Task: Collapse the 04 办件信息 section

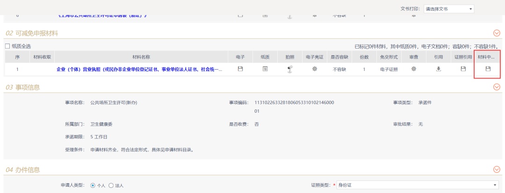Action: 497,170
